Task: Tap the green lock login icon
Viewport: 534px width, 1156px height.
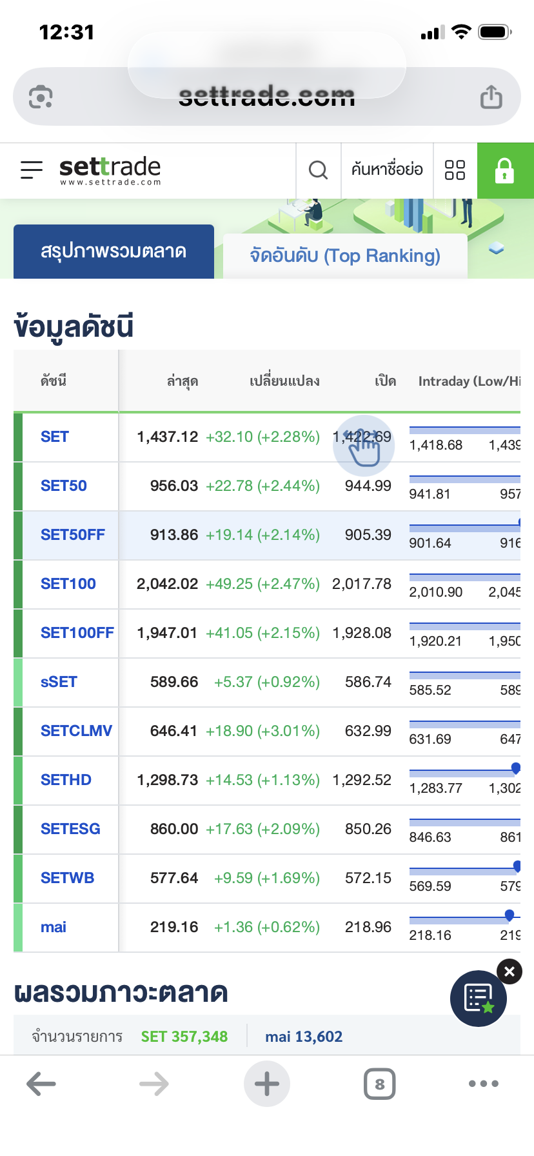Action: click(505, 170)
